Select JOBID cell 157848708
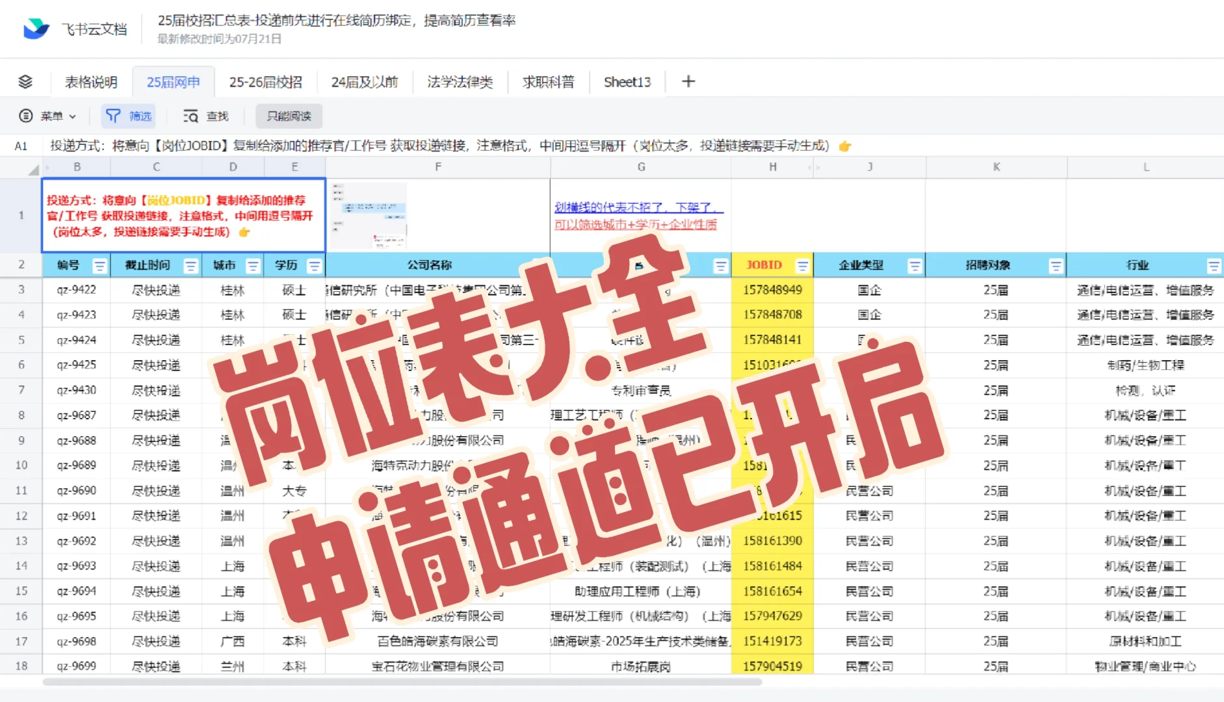This screenshot has width=1224, height=702. tap(772, 315)
